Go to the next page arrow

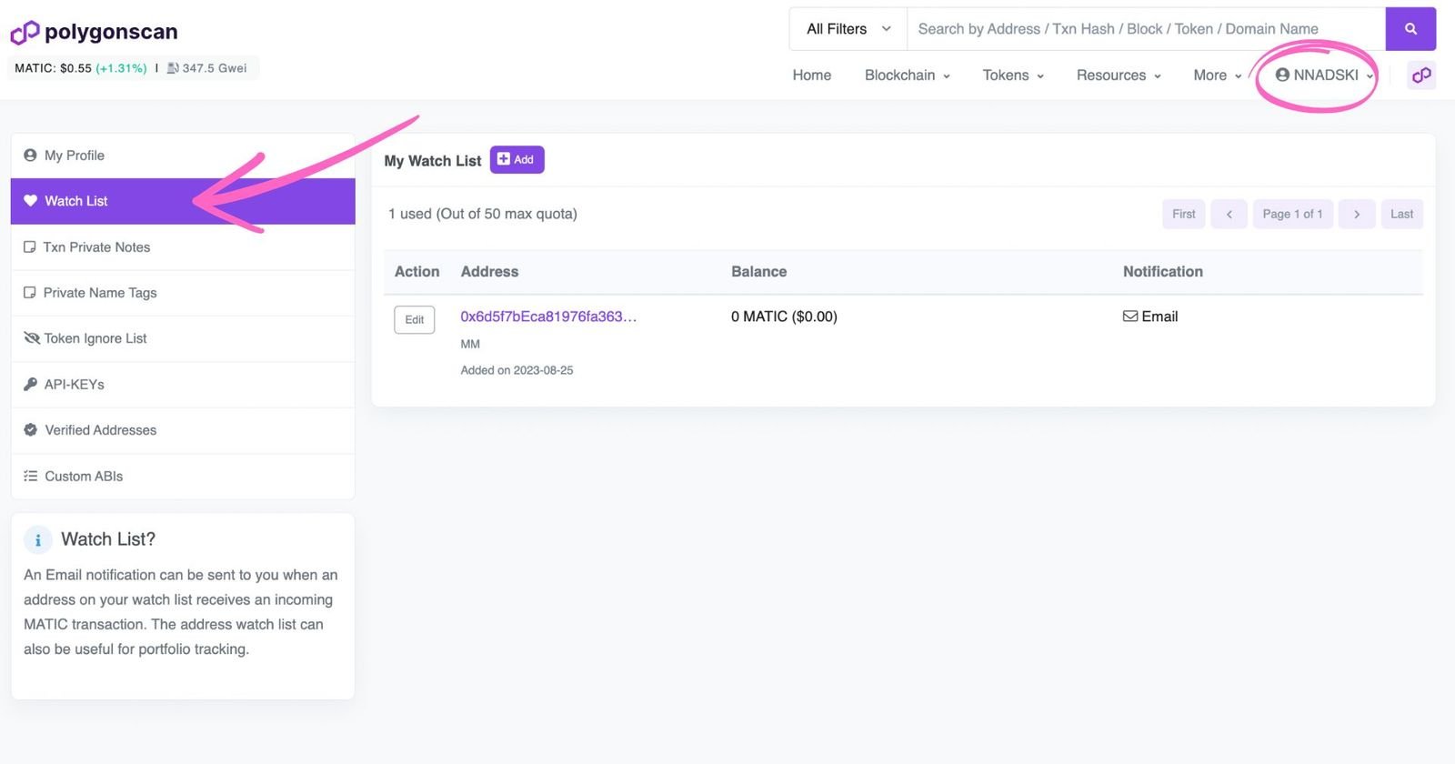pos(1357,215)
